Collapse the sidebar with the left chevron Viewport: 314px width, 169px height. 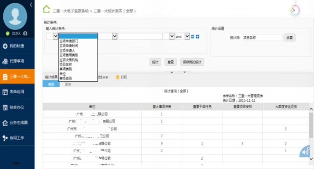[x=31, y=5]
